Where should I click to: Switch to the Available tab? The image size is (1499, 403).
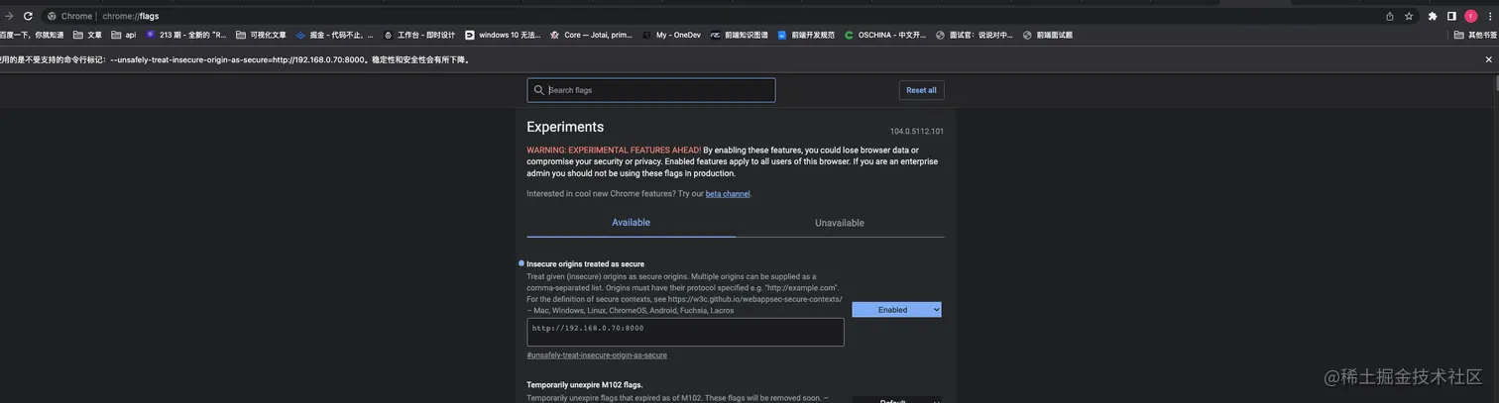tap(631, 223)
